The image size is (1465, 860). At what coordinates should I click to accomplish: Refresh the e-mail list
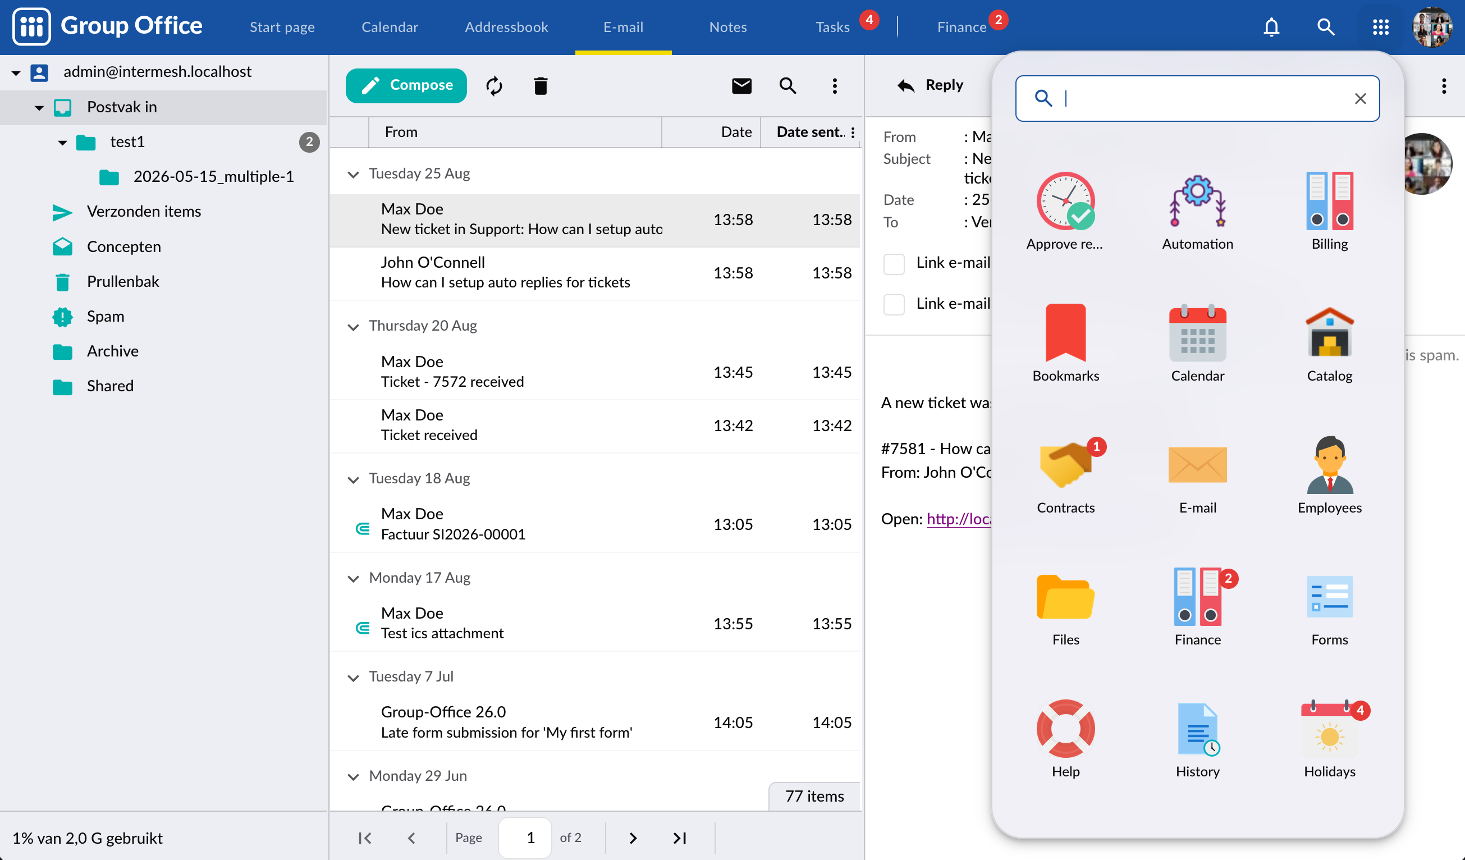493,86
